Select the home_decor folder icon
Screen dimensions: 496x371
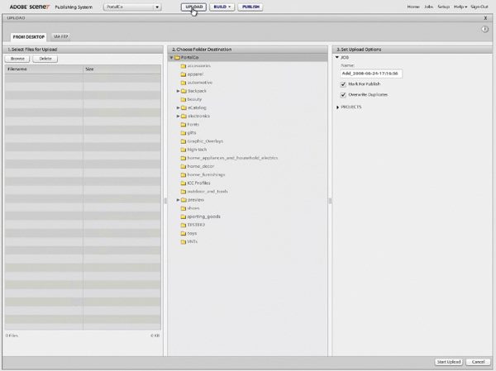coord(184,166)
